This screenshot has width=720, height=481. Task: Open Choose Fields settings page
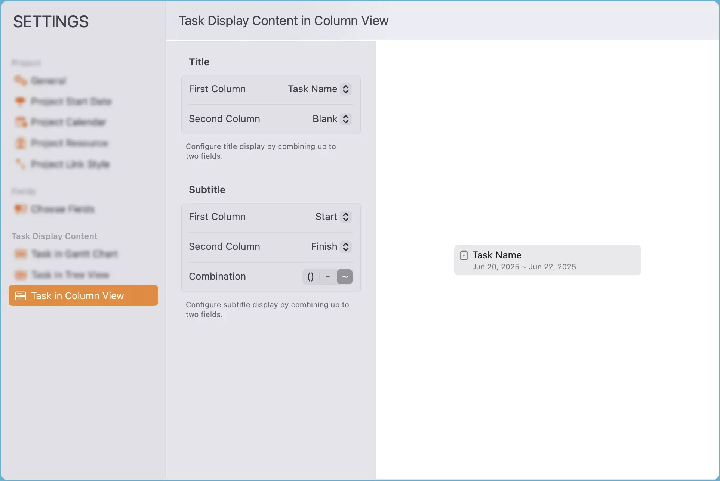click(x=62, y=209)
